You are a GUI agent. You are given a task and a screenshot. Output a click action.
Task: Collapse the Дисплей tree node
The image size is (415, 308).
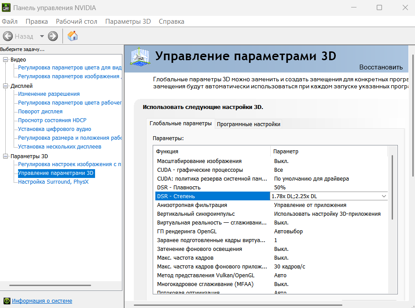[x=6, y=86]
